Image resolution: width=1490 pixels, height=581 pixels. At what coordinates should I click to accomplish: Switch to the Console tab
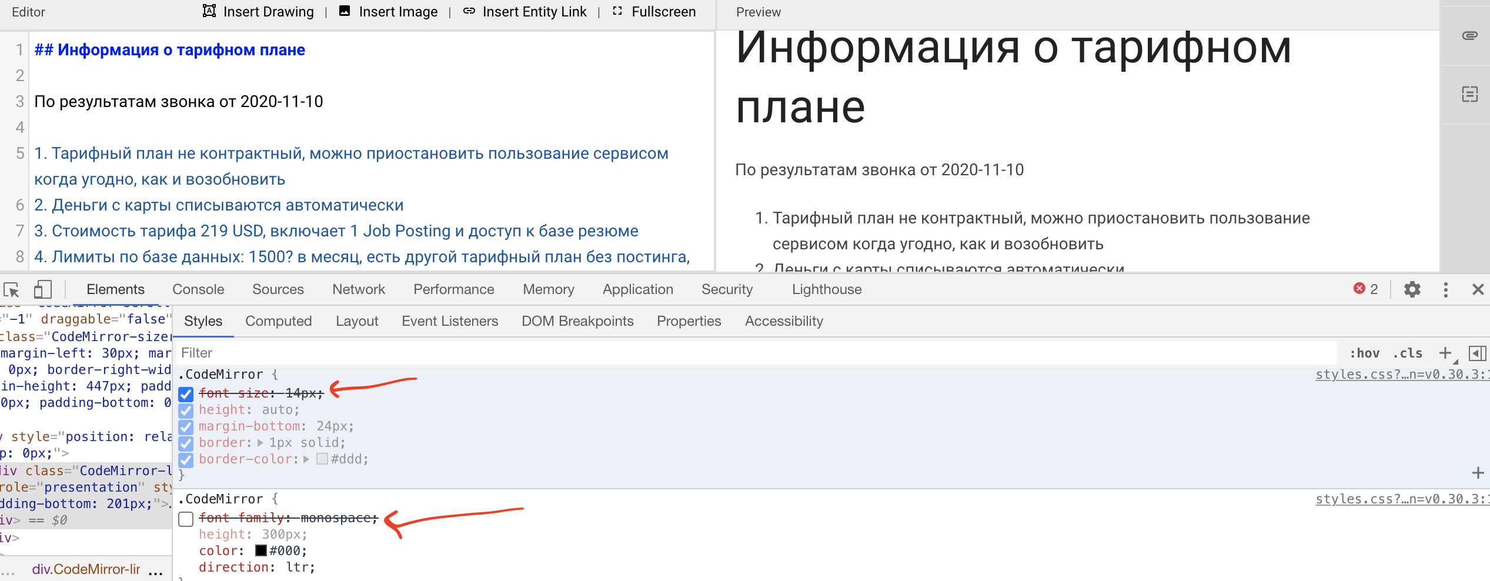pos(198,289)
